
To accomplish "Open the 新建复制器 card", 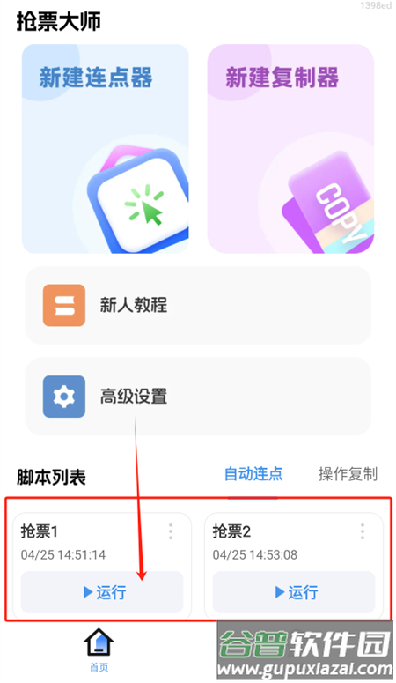I will [290, 149].
